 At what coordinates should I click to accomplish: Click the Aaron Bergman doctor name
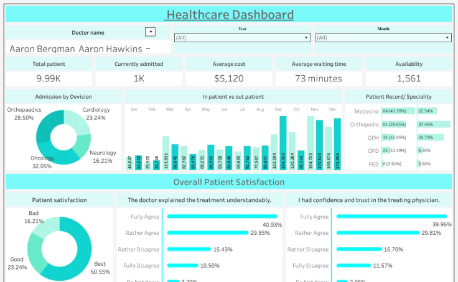42,48
